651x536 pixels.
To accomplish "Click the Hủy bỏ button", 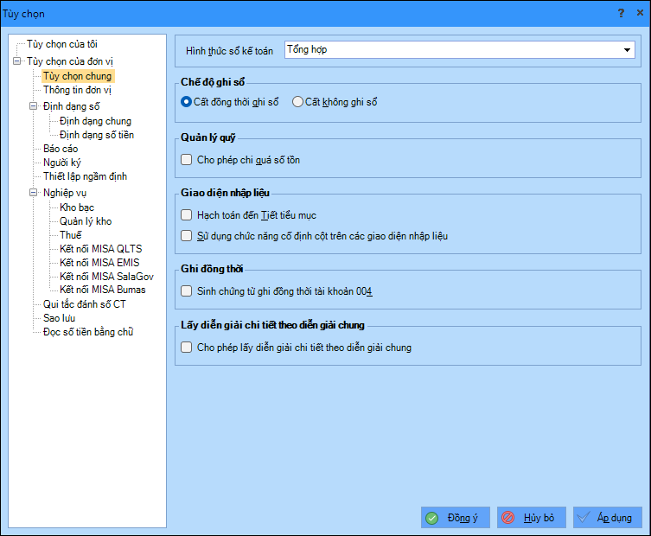I will point(532,517).
